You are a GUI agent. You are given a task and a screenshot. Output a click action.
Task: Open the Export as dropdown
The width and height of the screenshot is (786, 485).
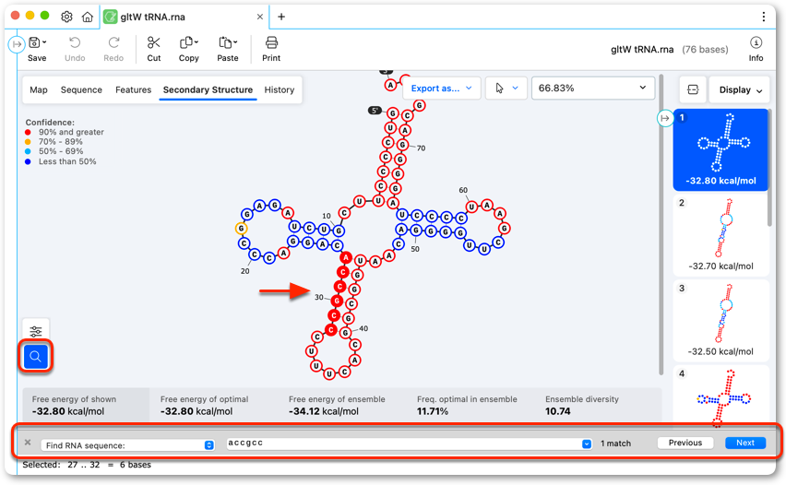pyautogui.click(x=442, y=89)
